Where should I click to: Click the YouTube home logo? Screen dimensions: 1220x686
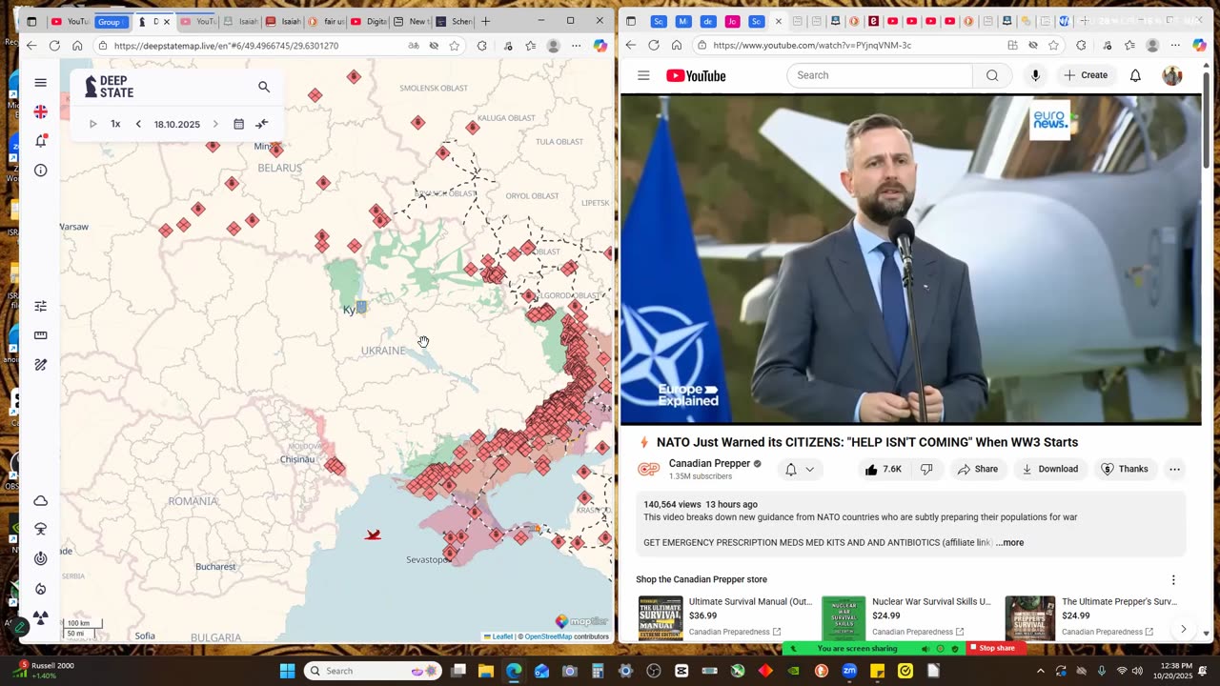click(x=696, y=75)
